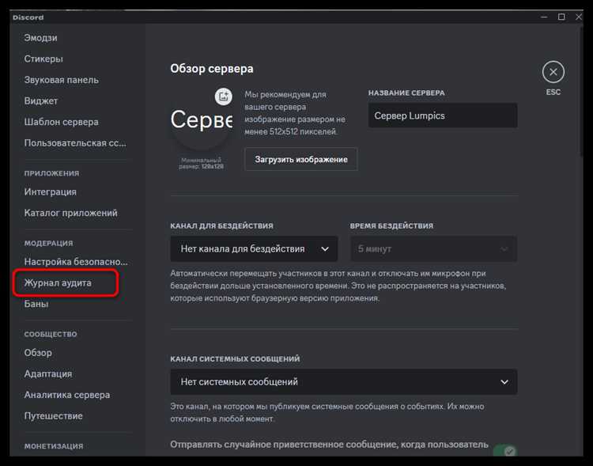
Task: Click the settings page vertical scrollbar
Action: 581,91
